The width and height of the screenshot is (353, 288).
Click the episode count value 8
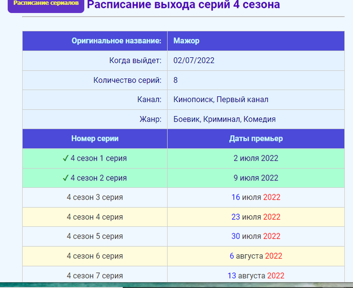(x=175, y=80)
